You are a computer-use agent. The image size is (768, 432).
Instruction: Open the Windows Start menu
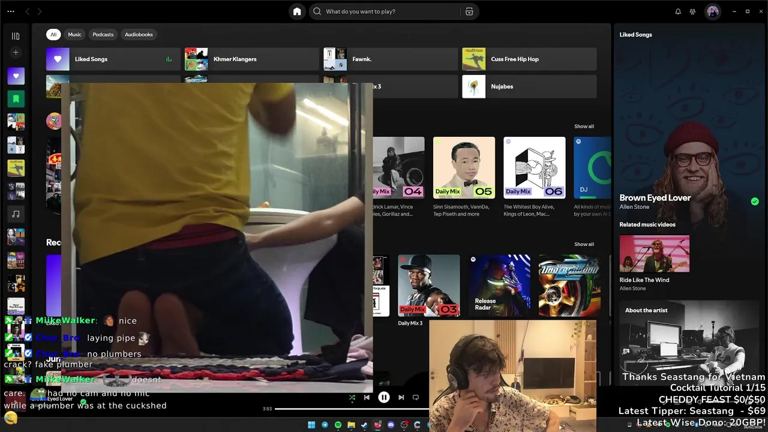[x=311, y=425]
